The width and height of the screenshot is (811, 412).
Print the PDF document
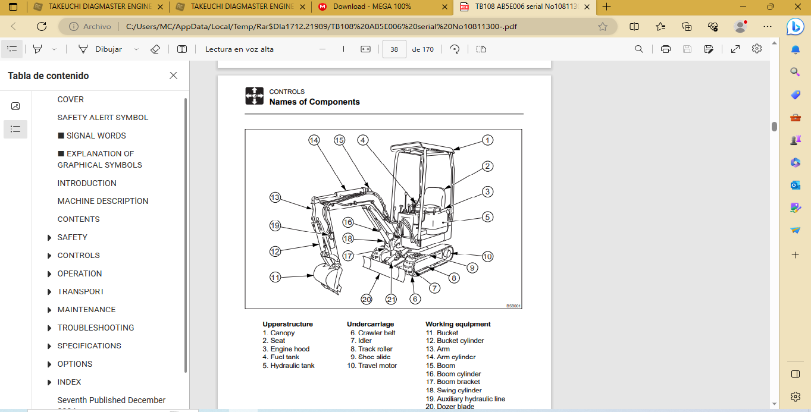click(665, 49)
